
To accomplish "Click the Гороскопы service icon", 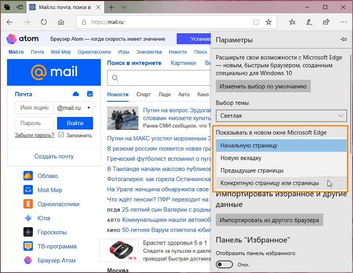I will (28, 232).
